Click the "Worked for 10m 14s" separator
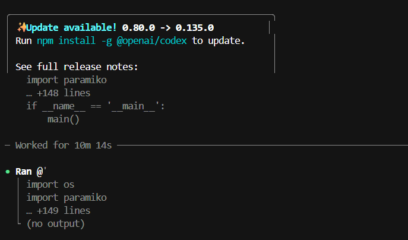Image resolution: width=408 pixels, height=240 pixels. coord(64,146)
